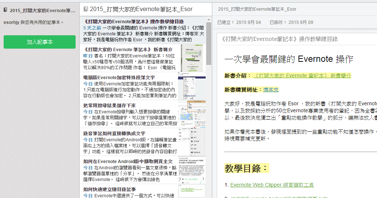Click thumbnail of Android版擷取網頁全文 note
This screenshot has height=198, width=377.
192,170
